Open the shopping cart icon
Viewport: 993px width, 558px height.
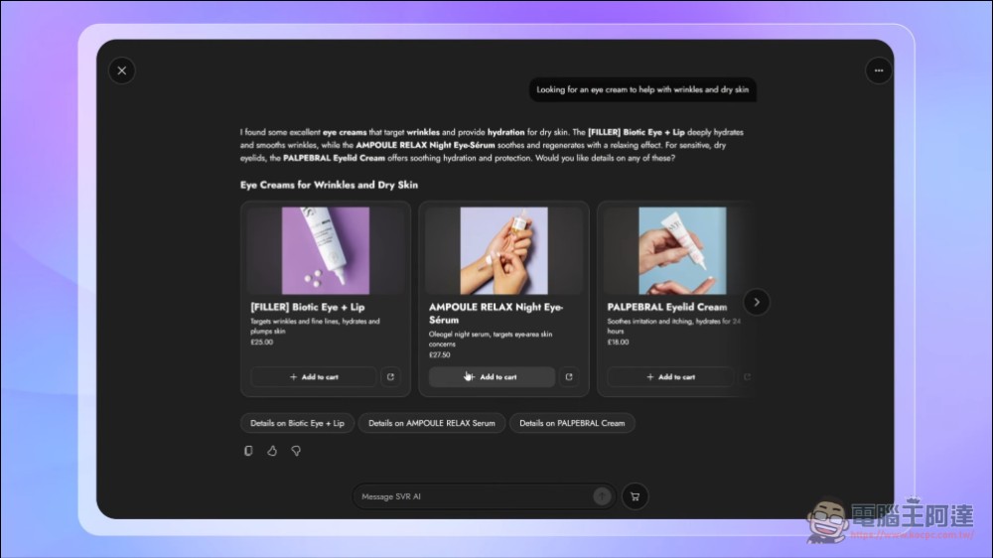pyautogui.click(x=636, y=496)
